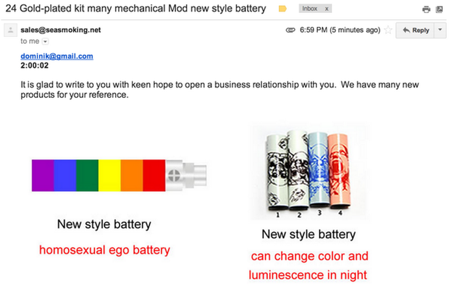
Task: Click the Inbox label tag
Action: pyautogui.click(x=310, y=9)
